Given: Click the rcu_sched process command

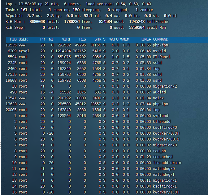Looking at the screenshot, I should coord(162,157).
